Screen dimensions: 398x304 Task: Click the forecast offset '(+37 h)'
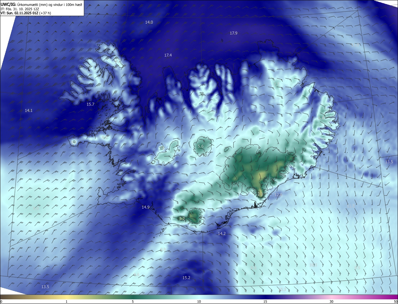click(45, 13)
